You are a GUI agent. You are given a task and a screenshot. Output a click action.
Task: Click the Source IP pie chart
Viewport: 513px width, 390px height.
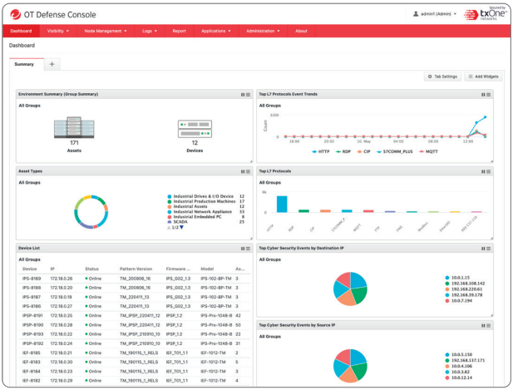click(350, 365)
